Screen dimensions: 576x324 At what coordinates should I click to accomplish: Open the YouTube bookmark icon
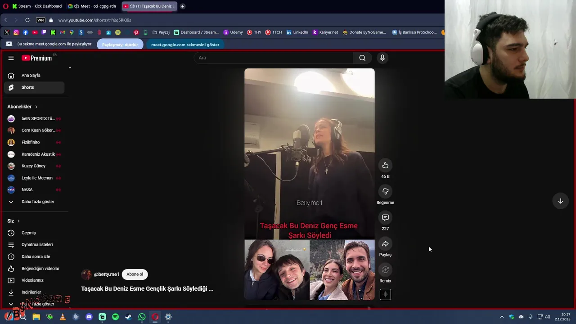35,32
